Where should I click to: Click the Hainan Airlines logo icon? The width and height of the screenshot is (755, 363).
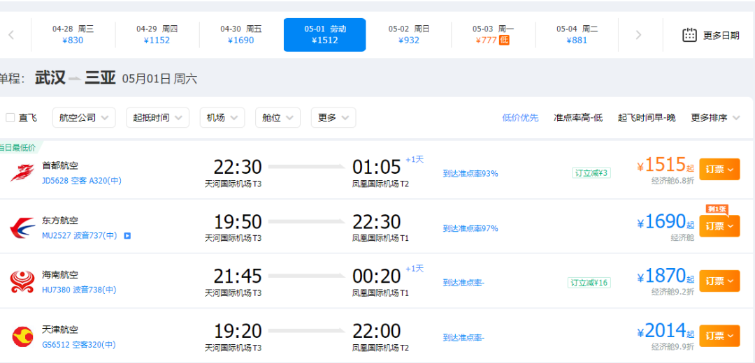(22, 281)
